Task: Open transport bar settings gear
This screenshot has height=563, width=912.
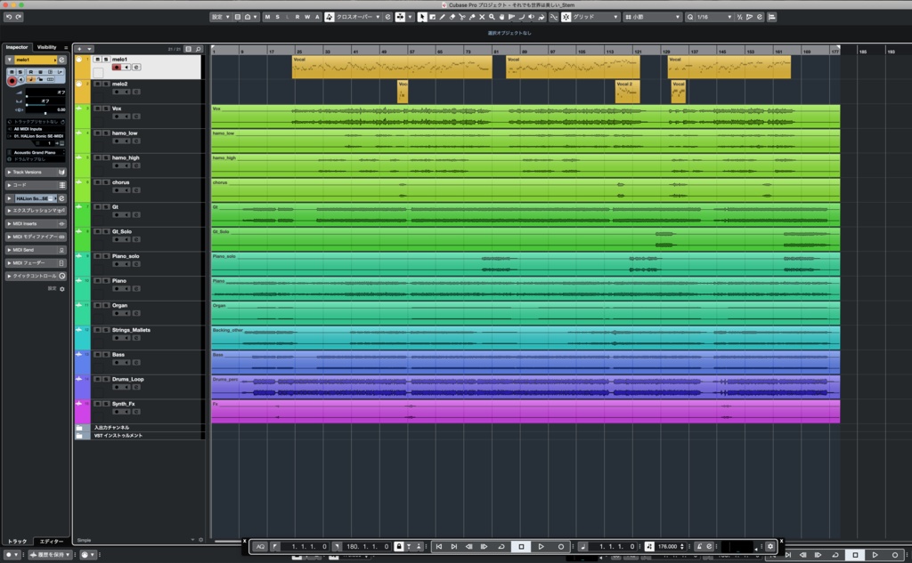Action: pyautogui.click(x=770, y=546)
